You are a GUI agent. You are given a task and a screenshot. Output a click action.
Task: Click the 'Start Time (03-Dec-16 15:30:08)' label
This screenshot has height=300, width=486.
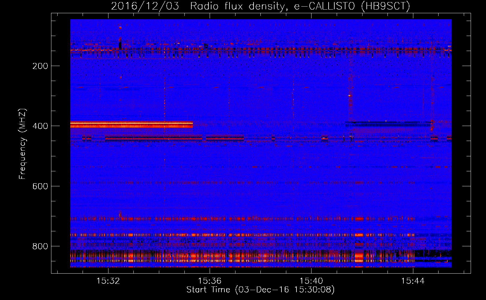[x=260, y=290]
